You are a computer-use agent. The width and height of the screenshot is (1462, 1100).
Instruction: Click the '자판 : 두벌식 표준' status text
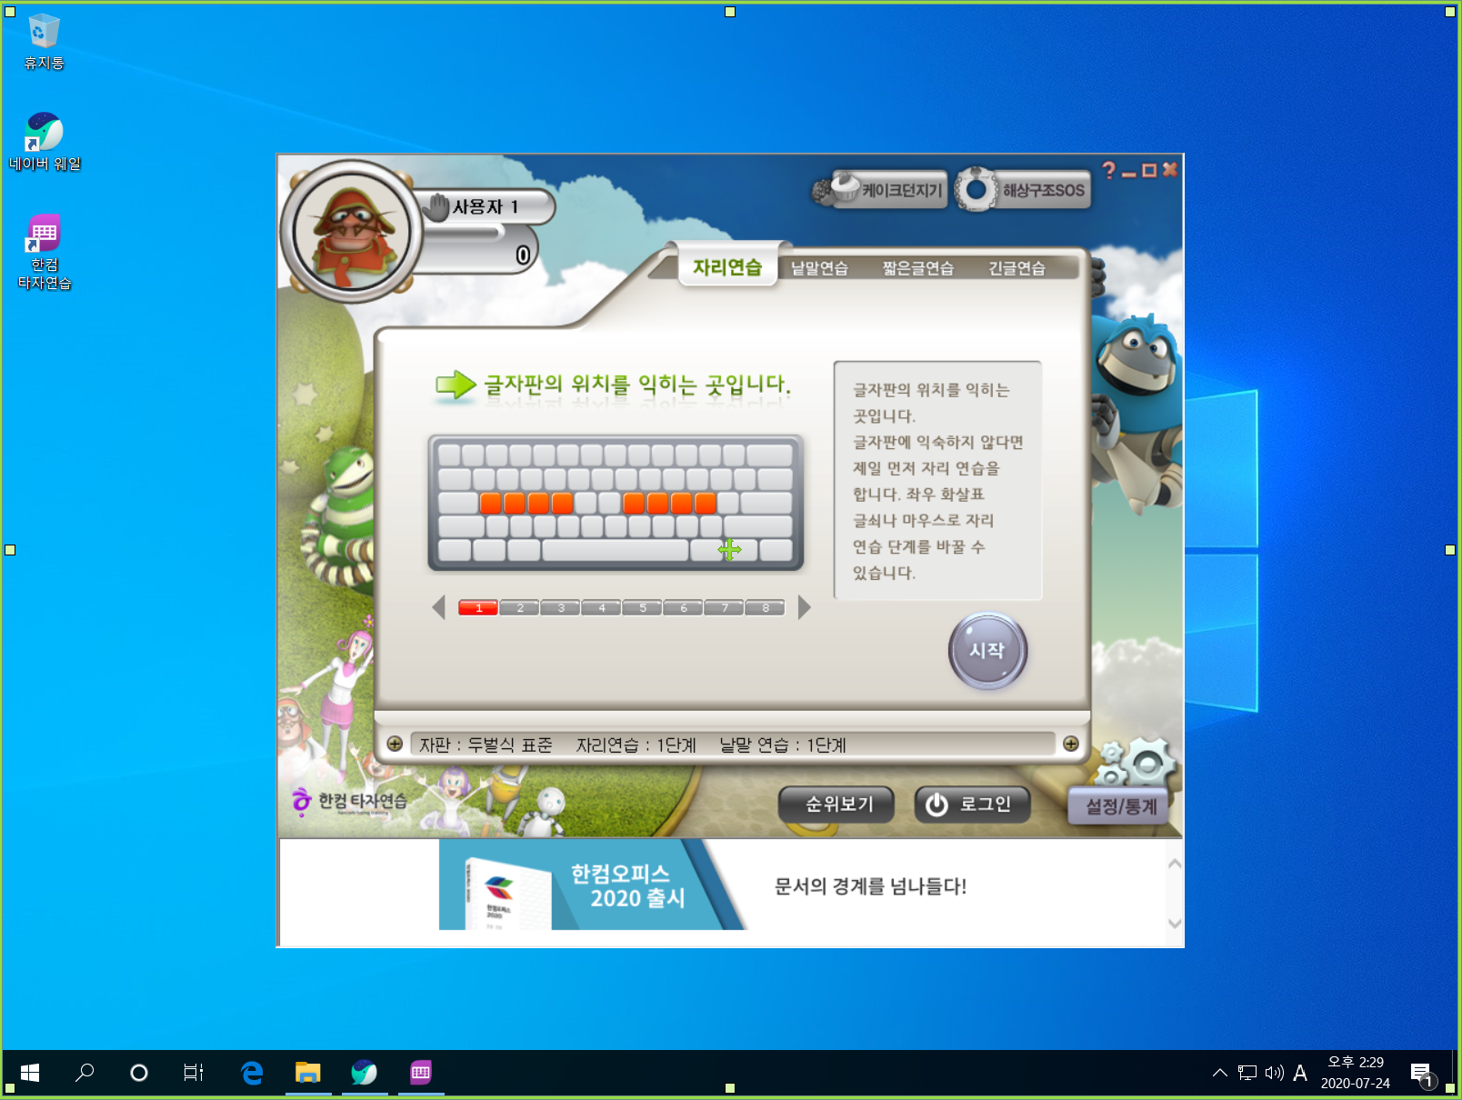click(486, 745)
